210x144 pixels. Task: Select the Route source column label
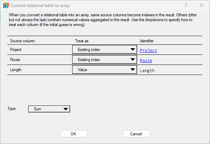click(15, 60)
